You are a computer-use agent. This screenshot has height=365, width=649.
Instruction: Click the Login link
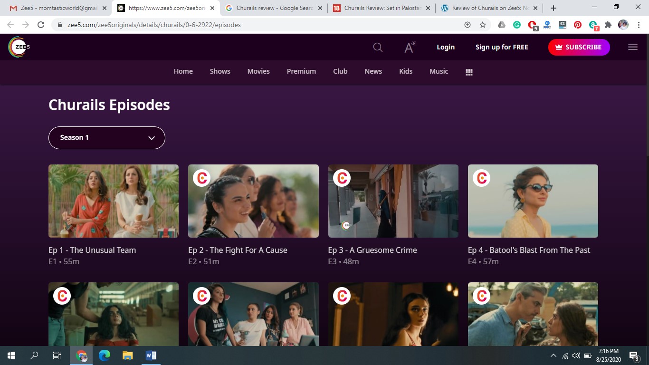tap(446, 47)
